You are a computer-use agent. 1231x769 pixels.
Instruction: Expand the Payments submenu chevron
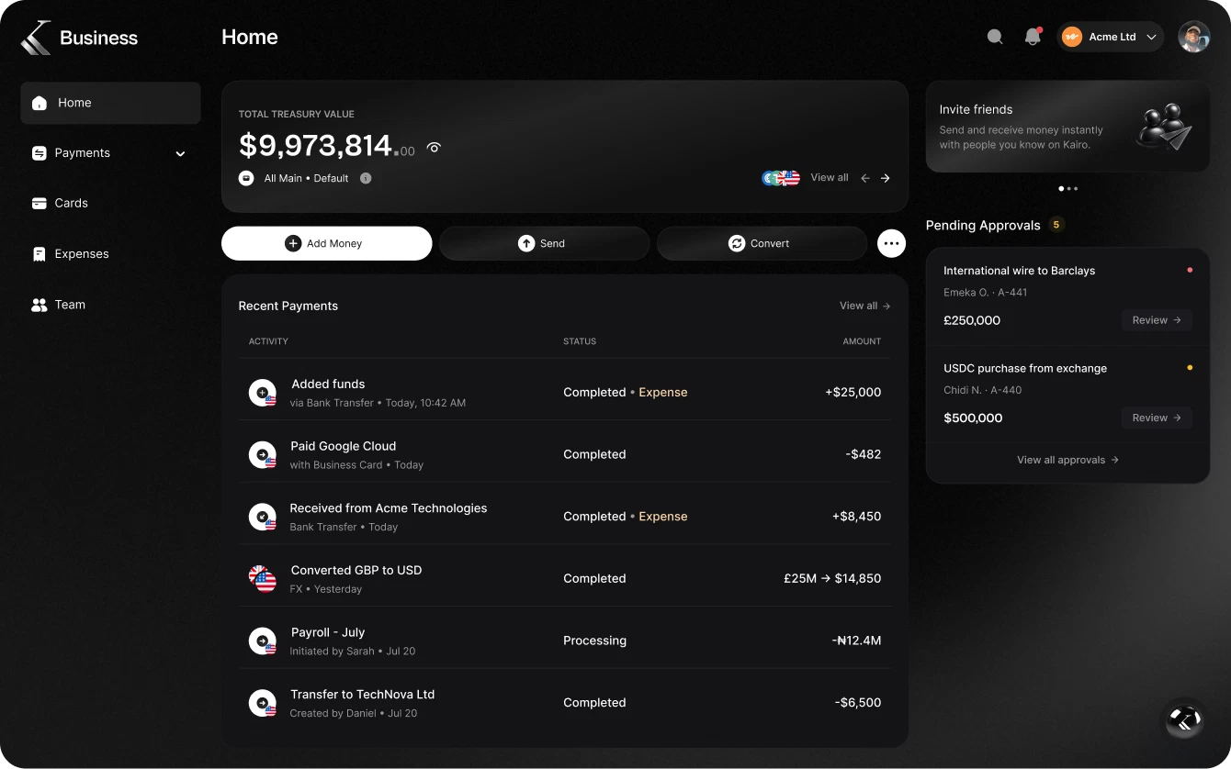180,154
